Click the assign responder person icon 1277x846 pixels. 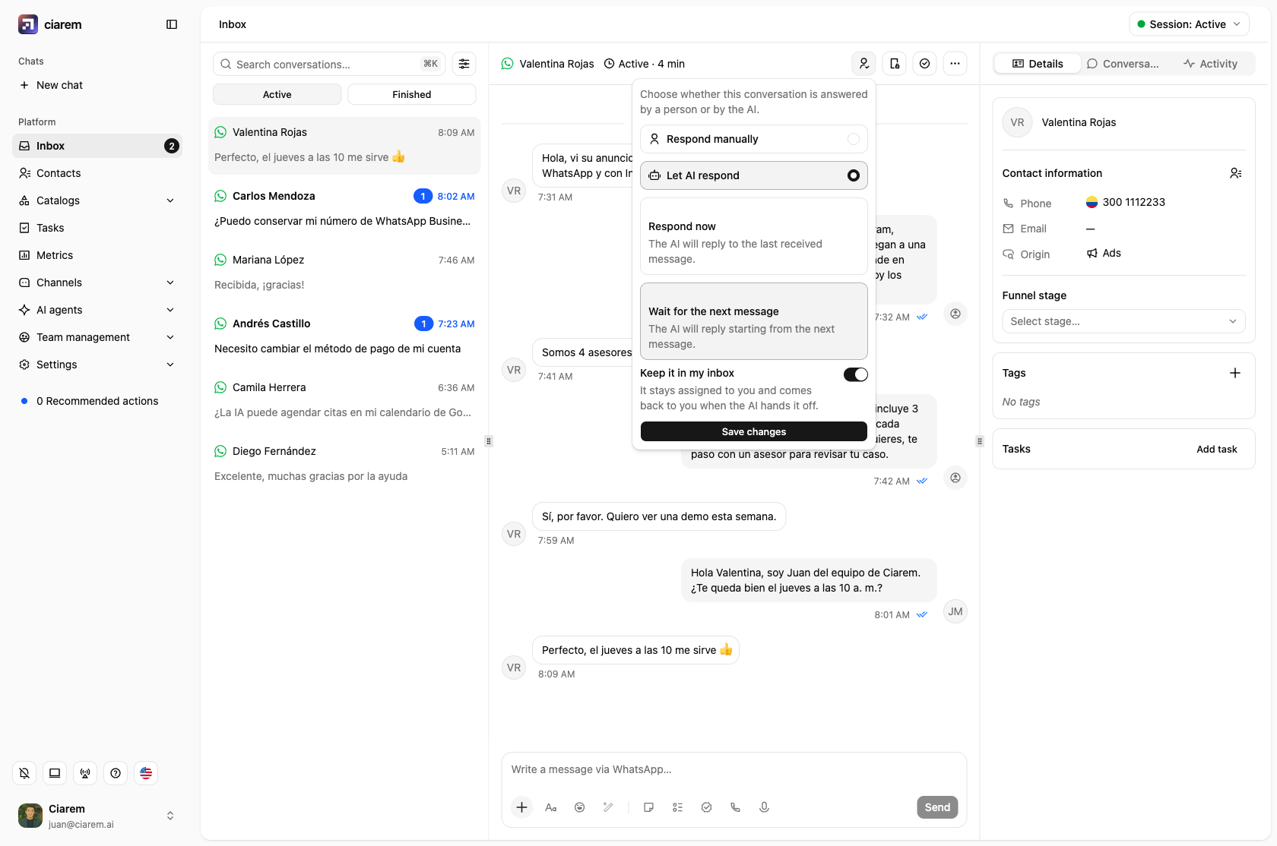coord(864,64)
